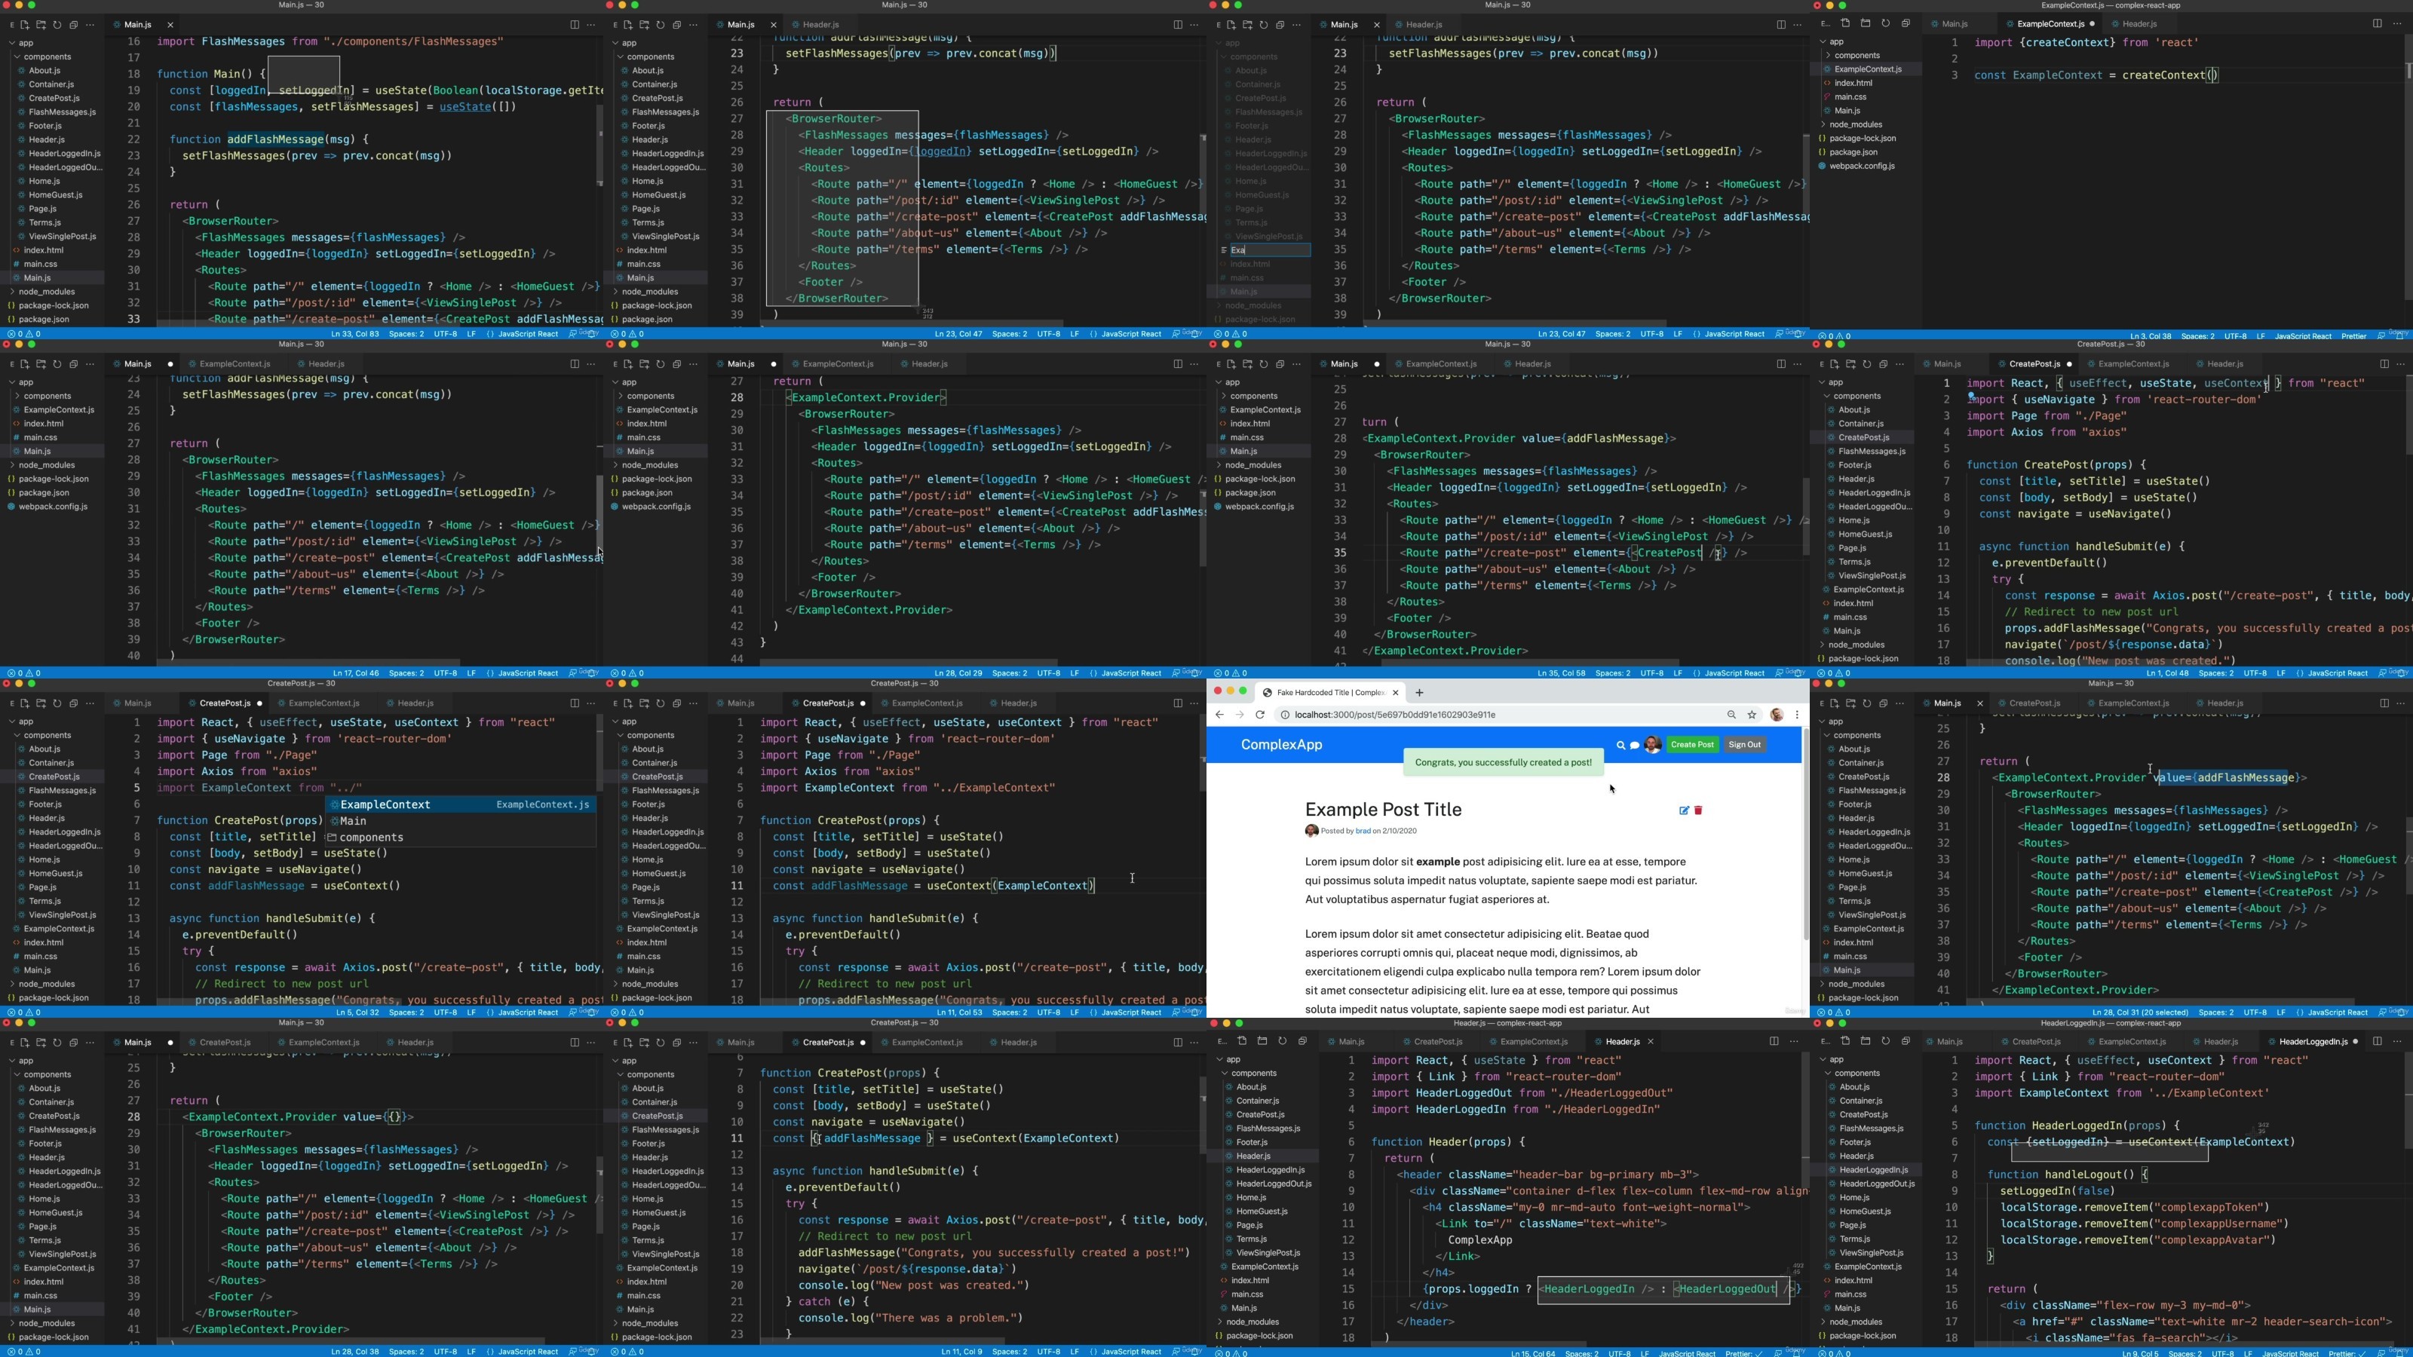Collapse all folders icon in ExampleContext.js titled window
This screenshot has width=2413, height=1357.
click(x=1906, y=23)
